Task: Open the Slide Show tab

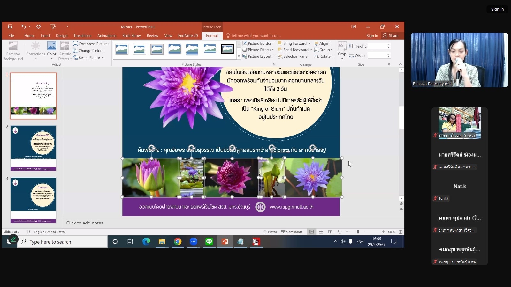Action: (131, 36)
